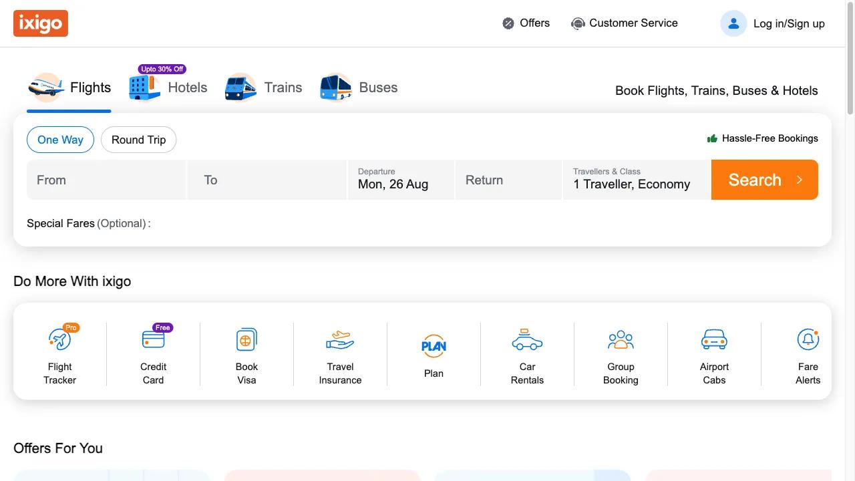Screen dimensions: 855x481
Task: Click the Customer Service headset icon
Action: pos(578,23)
